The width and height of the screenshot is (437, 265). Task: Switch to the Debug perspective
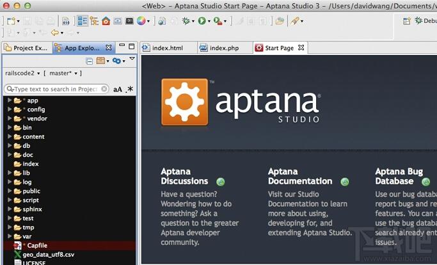[425, 20]
